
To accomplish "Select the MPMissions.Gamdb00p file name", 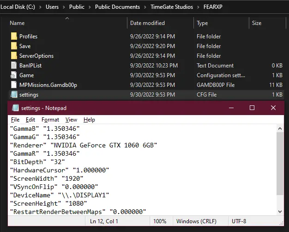I will click(x=48, y=85).
